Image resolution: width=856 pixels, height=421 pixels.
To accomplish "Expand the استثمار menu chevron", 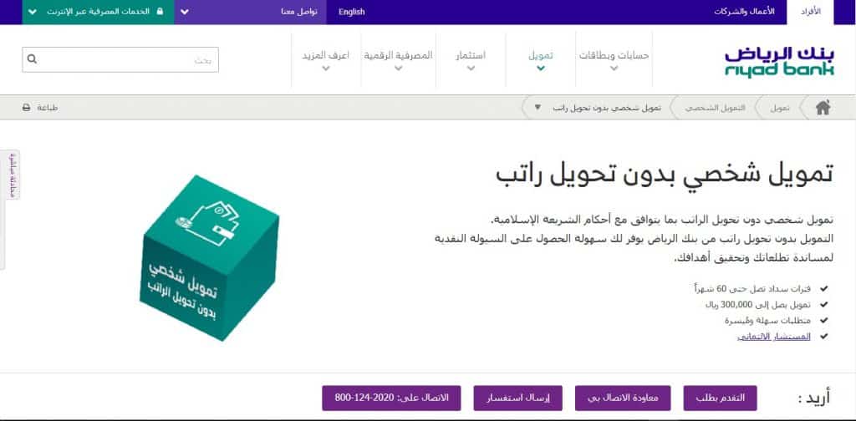I will click(471, 68).
